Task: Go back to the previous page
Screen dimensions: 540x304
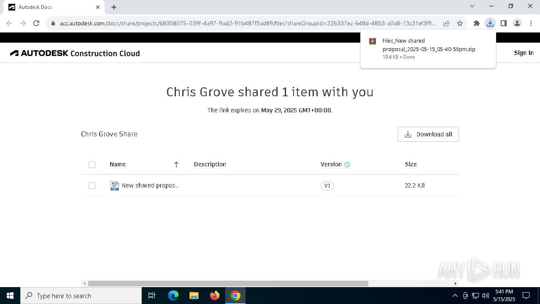Action: point(9,23)
